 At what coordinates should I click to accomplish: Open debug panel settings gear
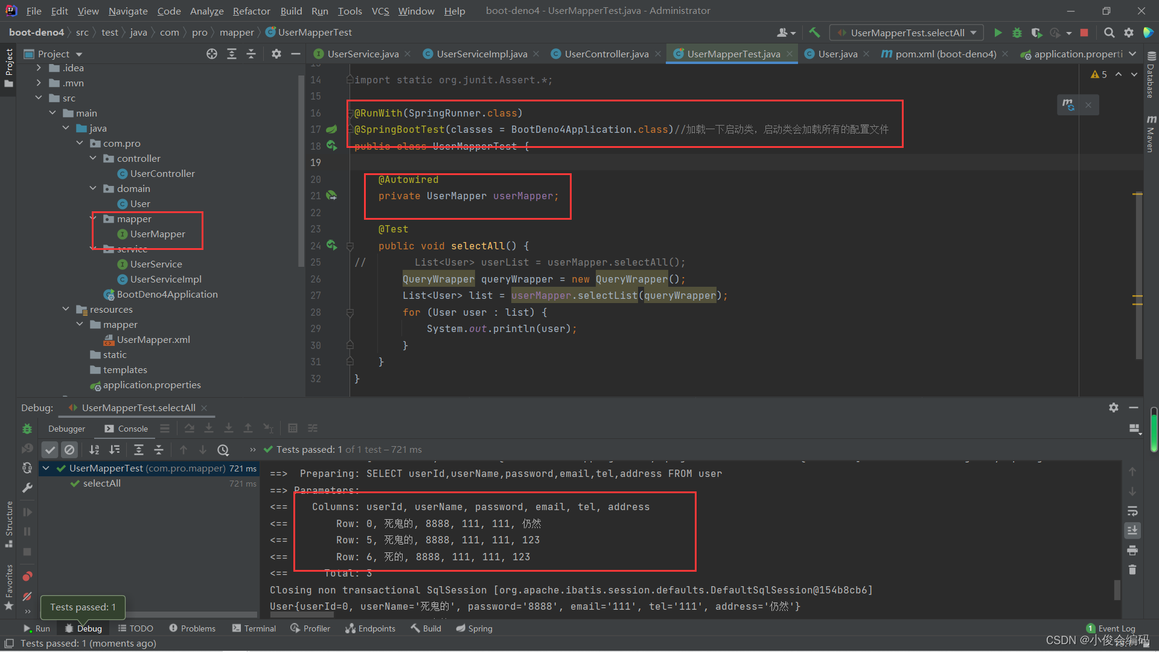(1114, 407)
